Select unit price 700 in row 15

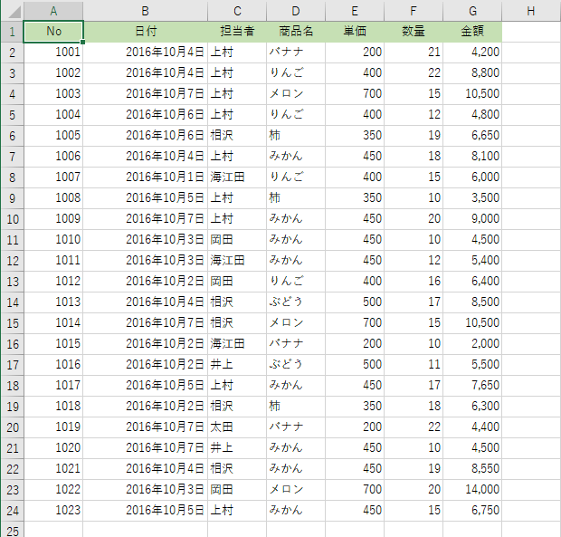click(x=355, y=323)
